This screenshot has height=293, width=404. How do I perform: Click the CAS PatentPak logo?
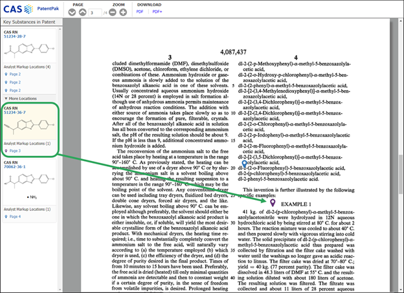(x=31, y=9)
